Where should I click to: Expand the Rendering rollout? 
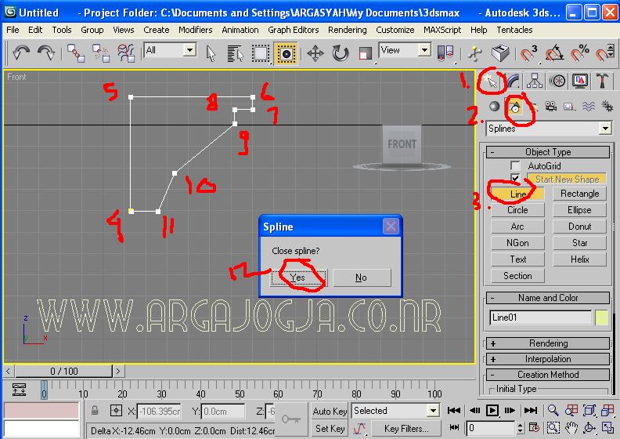tap(548, 343)
